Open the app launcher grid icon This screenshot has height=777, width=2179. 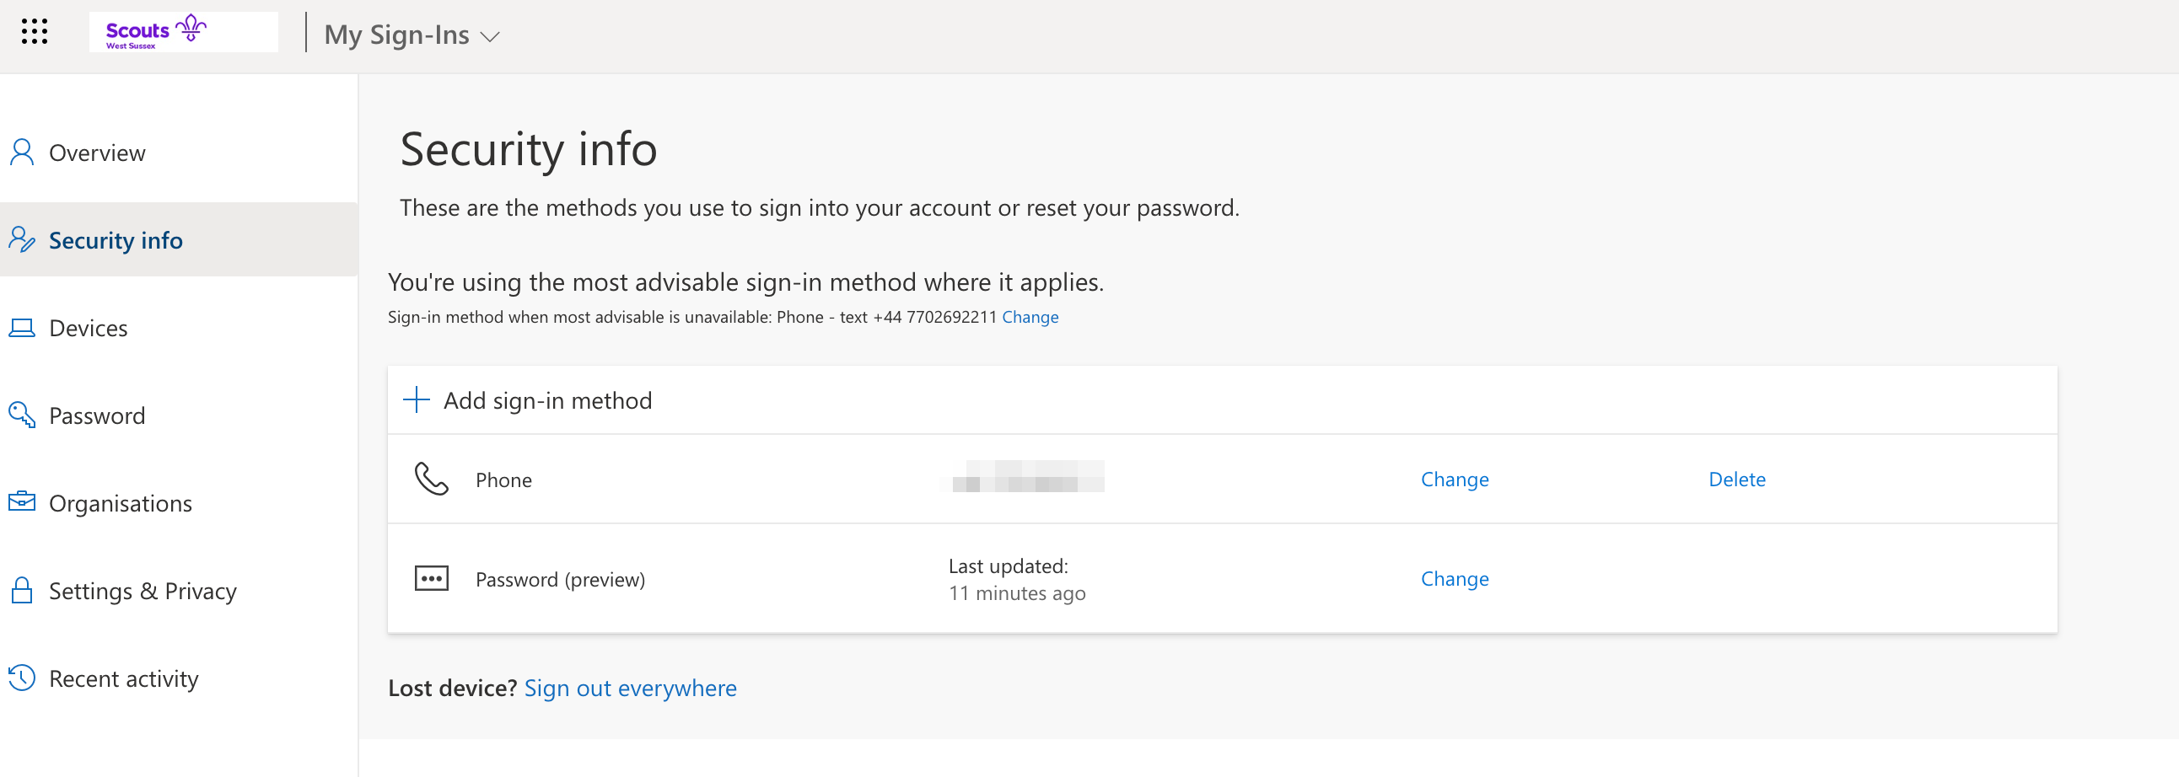point(35,32)
